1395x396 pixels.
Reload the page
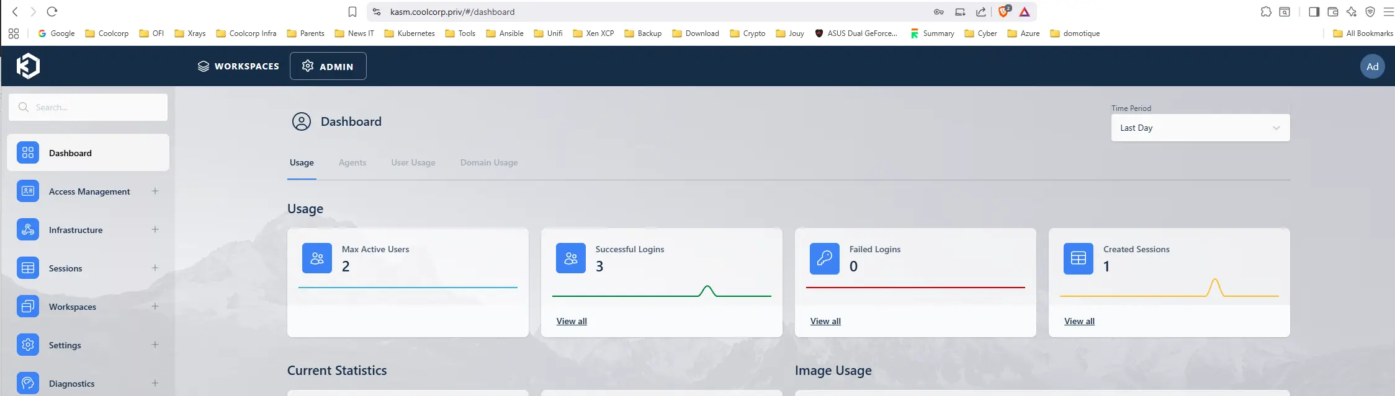52,12
